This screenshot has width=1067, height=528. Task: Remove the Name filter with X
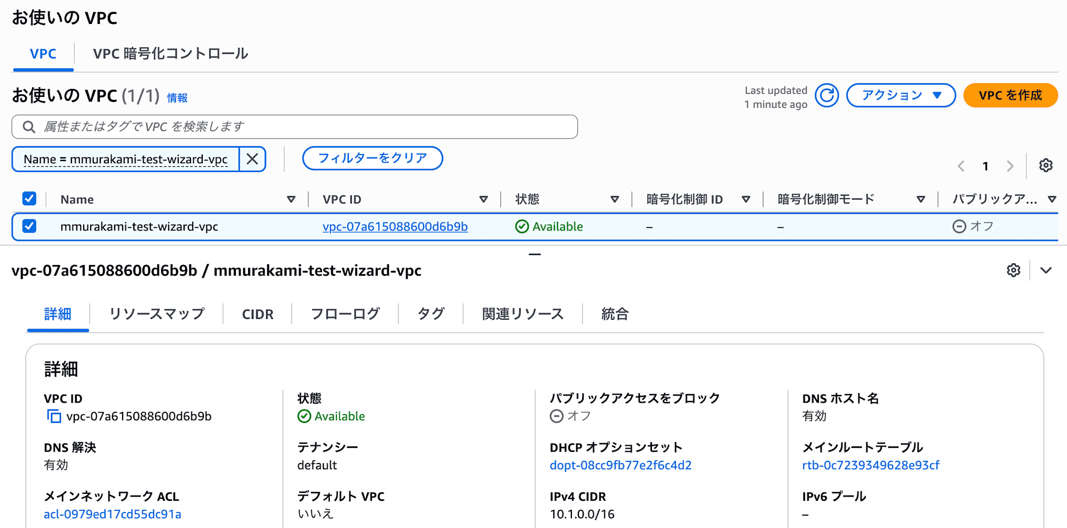coord(252,159)
